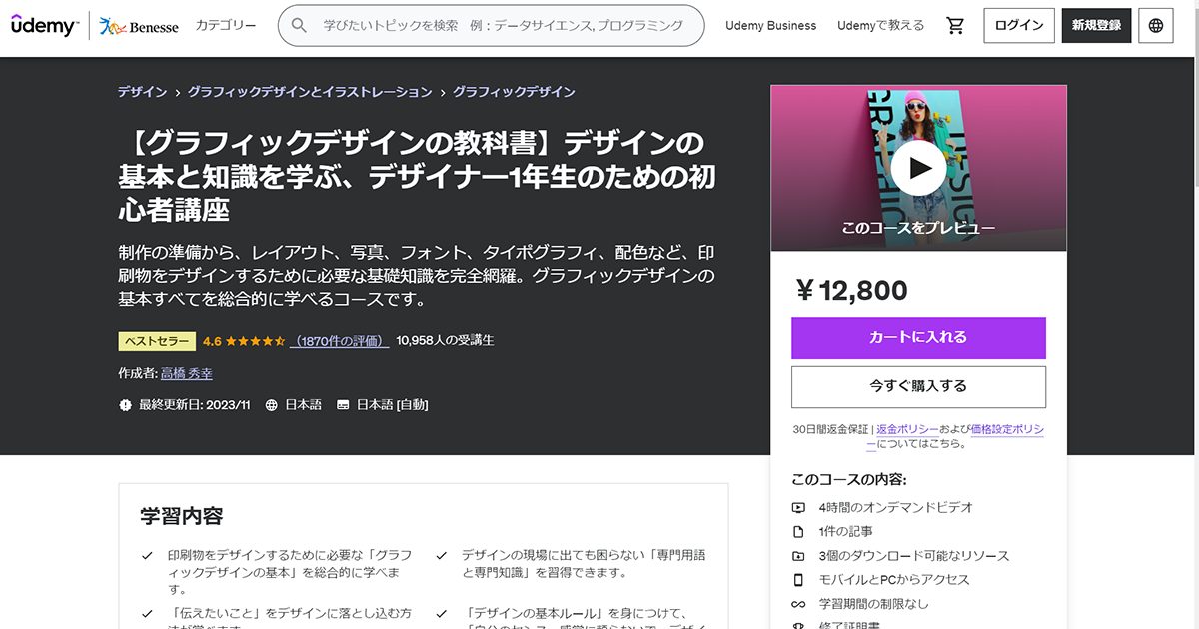Click 4時間のオンデマンドビデオ text
Viewport: 1199px width, 629px height.
coord(895,507)
